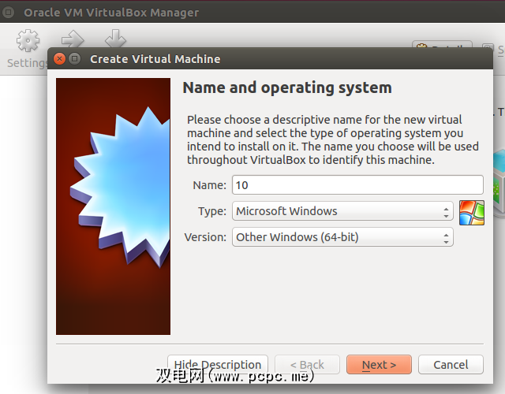Click the "Name and operating system" heading
The width and height of the screenshot is (505, 394).
pos(286,87)
